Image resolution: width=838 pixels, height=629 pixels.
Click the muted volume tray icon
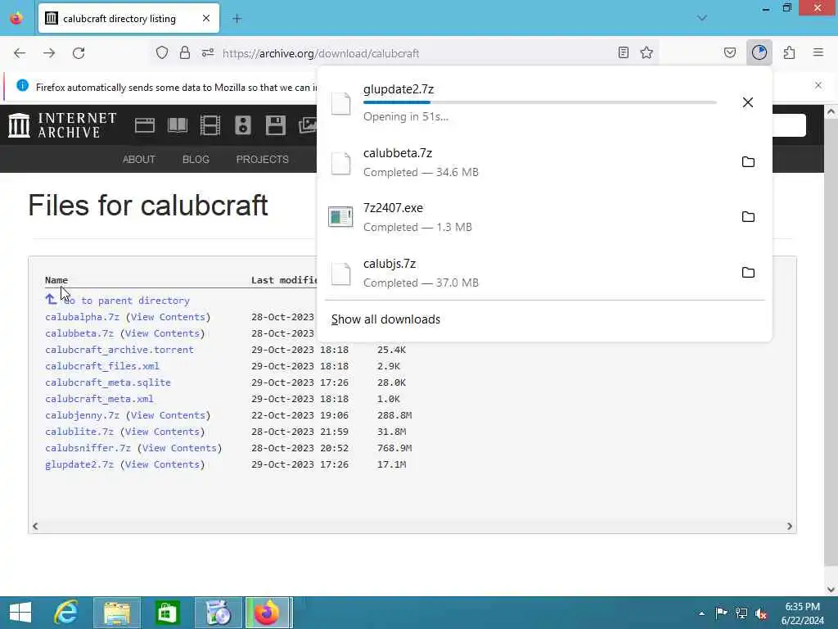tap(761, 613)
